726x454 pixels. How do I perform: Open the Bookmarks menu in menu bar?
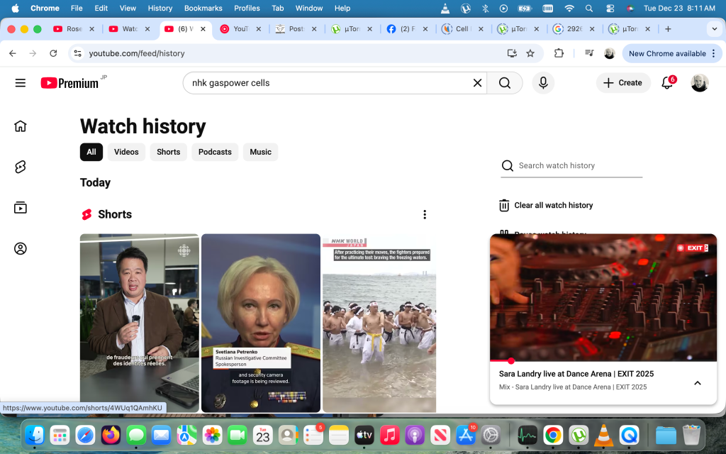coord(203,9)
